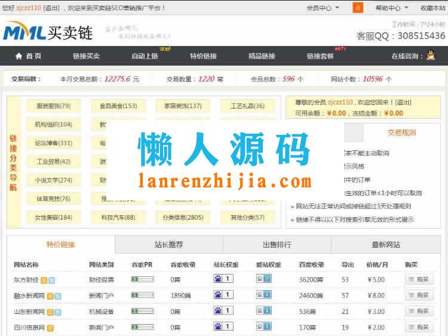
Task: Open site name 融水新闻网
Action: coord(29,296)
